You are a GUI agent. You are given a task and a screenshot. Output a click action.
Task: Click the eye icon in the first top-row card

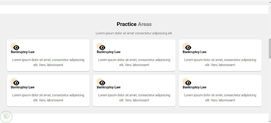coord(16,48)
